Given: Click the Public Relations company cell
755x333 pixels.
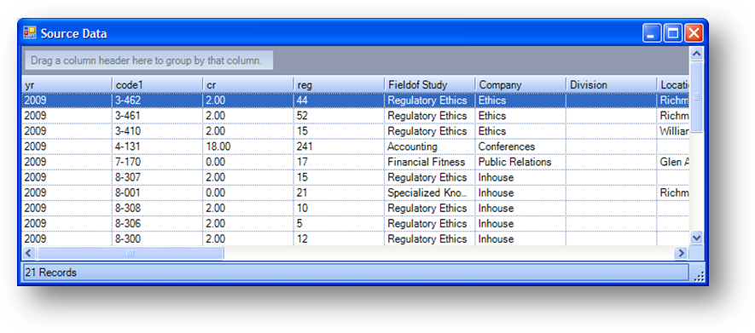Looking at the screenshot, I should [520, 162].
